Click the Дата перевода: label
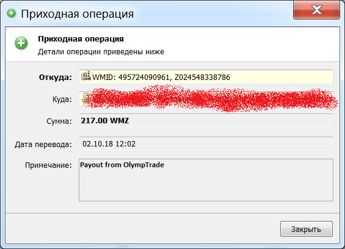The height and width of the screenshot is (249, 345). [x=43, y=144]
